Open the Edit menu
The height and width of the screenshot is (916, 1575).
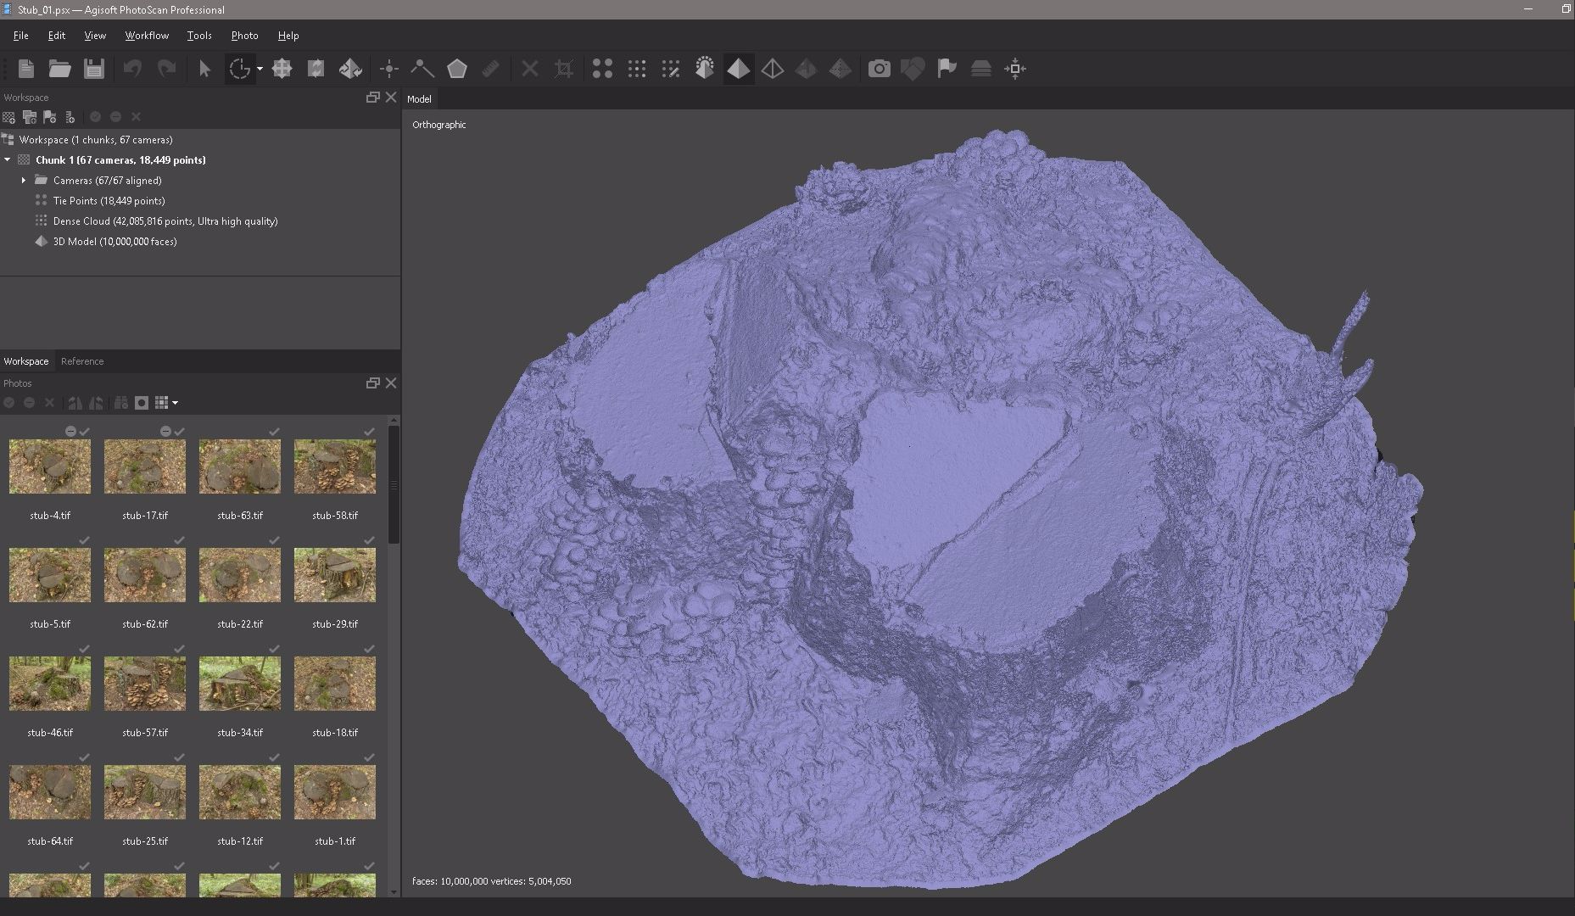57,36
